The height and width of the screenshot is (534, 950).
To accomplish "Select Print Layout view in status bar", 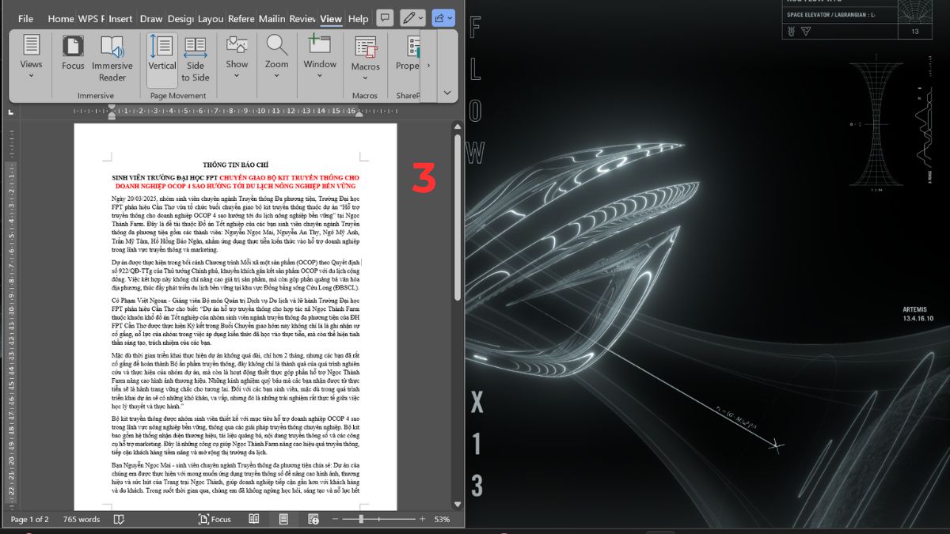I will (x=283, y=519).
